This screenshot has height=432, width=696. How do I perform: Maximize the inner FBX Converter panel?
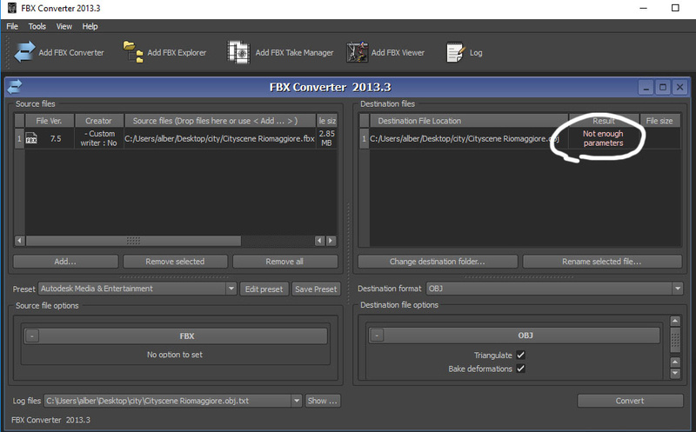click(x=663, y=88)
